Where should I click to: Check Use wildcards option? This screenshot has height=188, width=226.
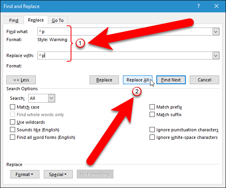coord(13,122)
